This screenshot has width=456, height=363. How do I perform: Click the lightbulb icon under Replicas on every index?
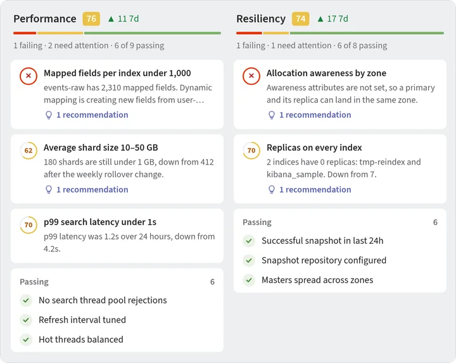pos(272,189)
